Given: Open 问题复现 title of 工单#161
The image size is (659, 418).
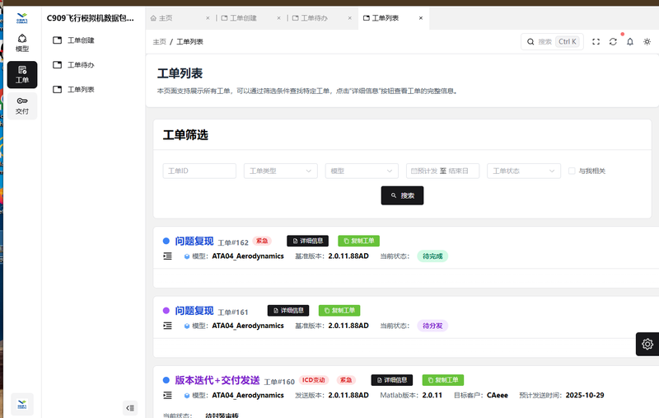Looking at the screenshot, I should click(194, 311).
